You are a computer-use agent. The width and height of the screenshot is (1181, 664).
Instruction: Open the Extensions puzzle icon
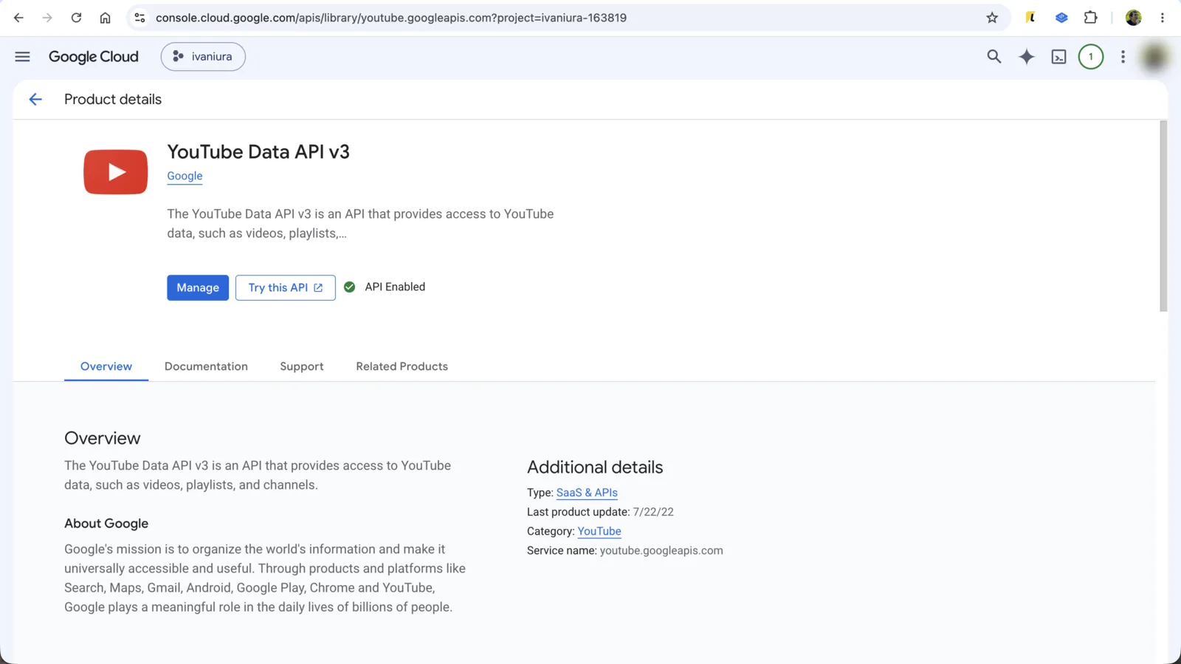pos(1090,18)
